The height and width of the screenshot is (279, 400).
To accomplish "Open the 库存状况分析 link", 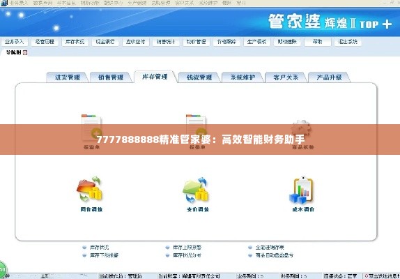I will coord(187,255).
